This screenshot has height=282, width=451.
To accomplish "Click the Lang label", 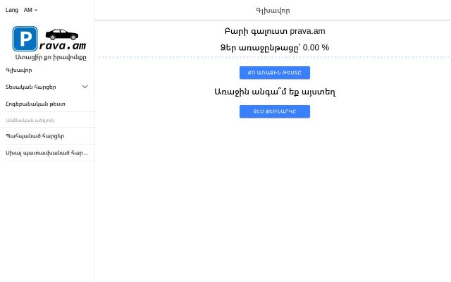I will (x=12, y=10).
